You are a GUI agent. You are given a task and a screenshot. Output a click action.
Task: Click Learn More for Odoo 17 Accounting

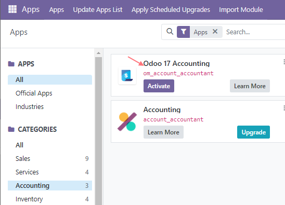[x=250, y=86]
